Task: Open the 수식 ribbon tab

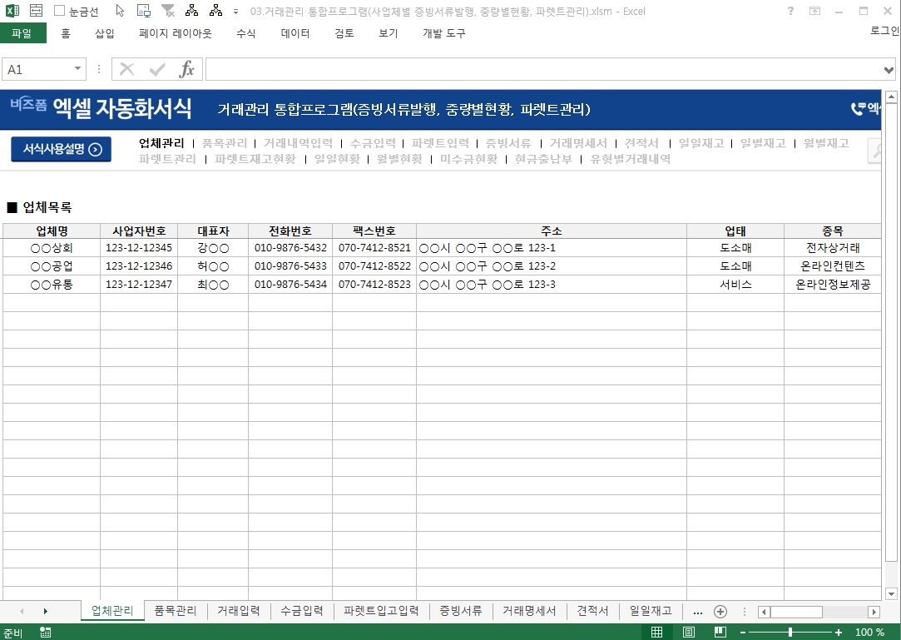Action: coord(246,33)
